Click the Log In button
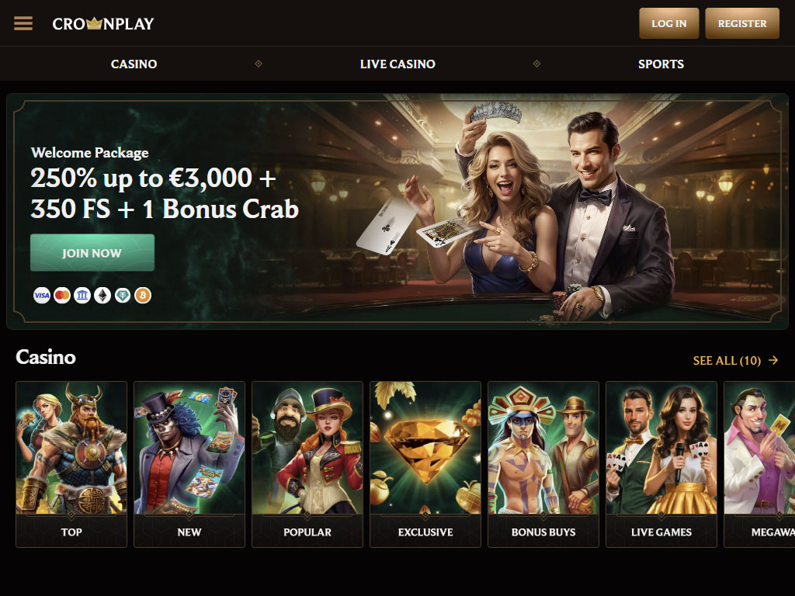The image size is (795, 596). (x=668, y=23)
